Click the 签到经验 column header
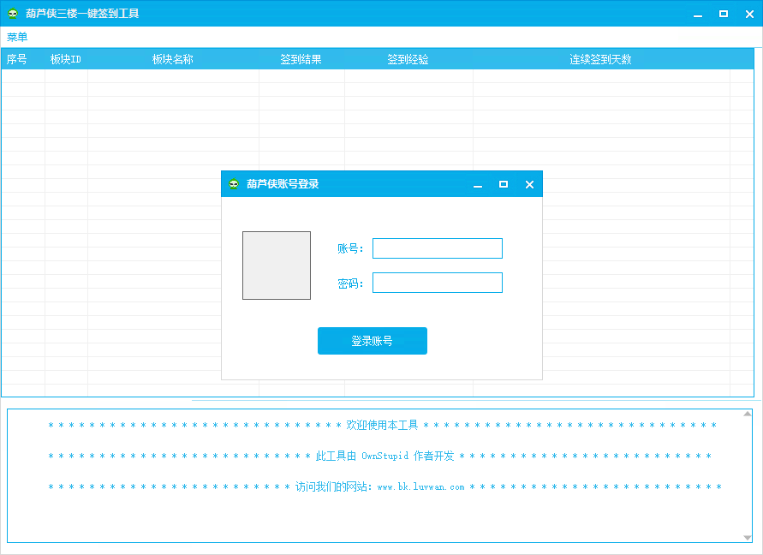763x555 pixels. click(x=408, y=59)
